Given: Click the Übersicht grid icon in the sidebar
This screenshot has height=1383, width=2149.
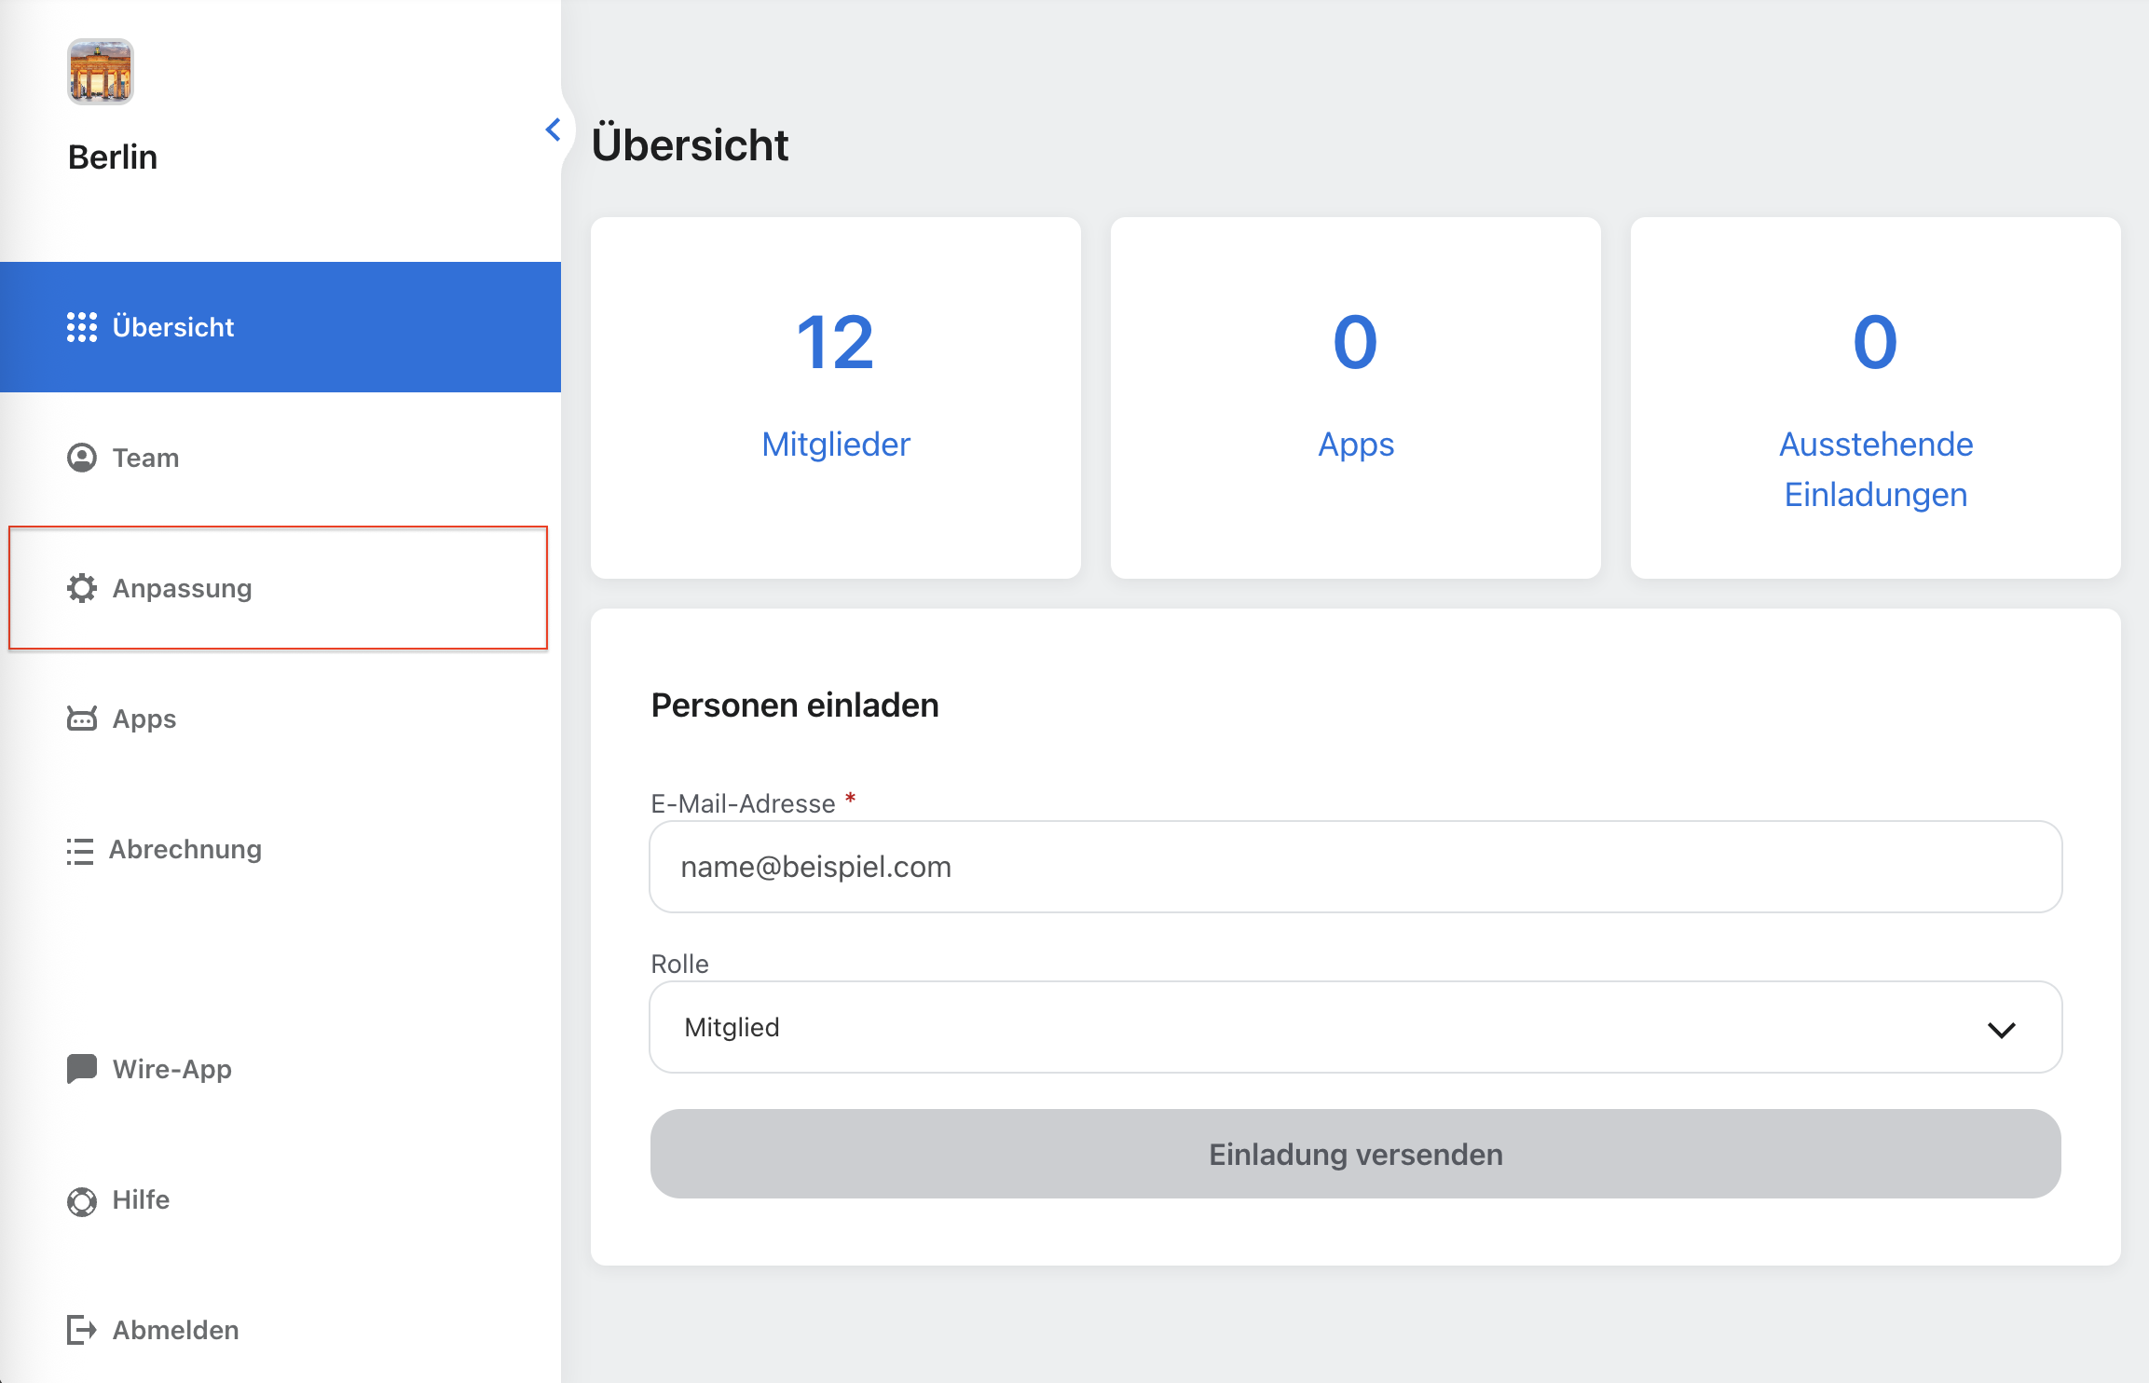Looking at the screenshot, I should (x=82, y=327).
